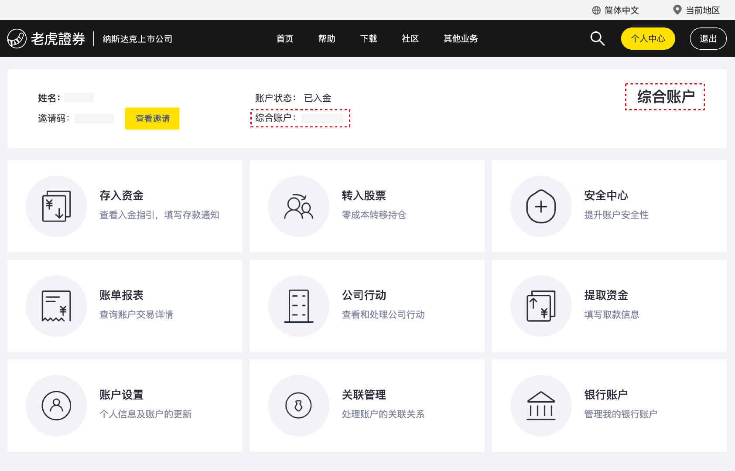
Task: Click text 查询账户交易详情
Action: [137, 314]
